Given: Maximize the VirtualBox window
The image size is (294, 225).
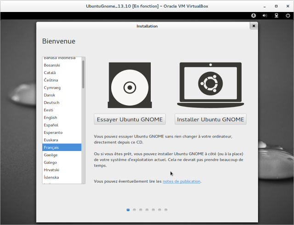Looking at the screenshot, I should point(276,6).
